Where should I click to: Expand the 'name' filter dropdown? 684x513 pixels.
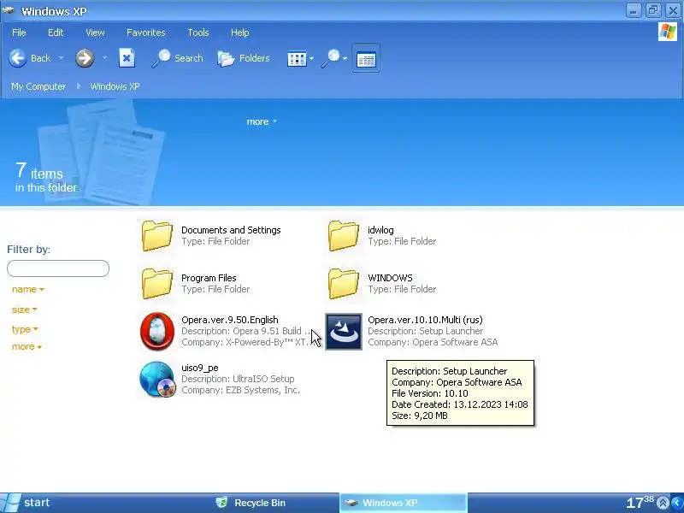click(28, 289)
